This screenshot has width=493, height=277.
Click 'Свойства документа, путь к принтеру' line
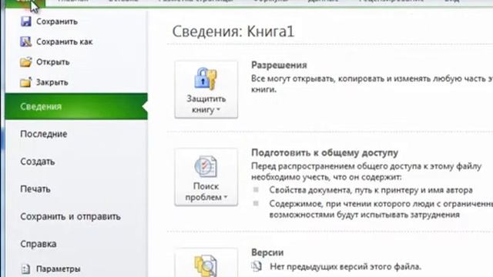(x=371, y=190)
